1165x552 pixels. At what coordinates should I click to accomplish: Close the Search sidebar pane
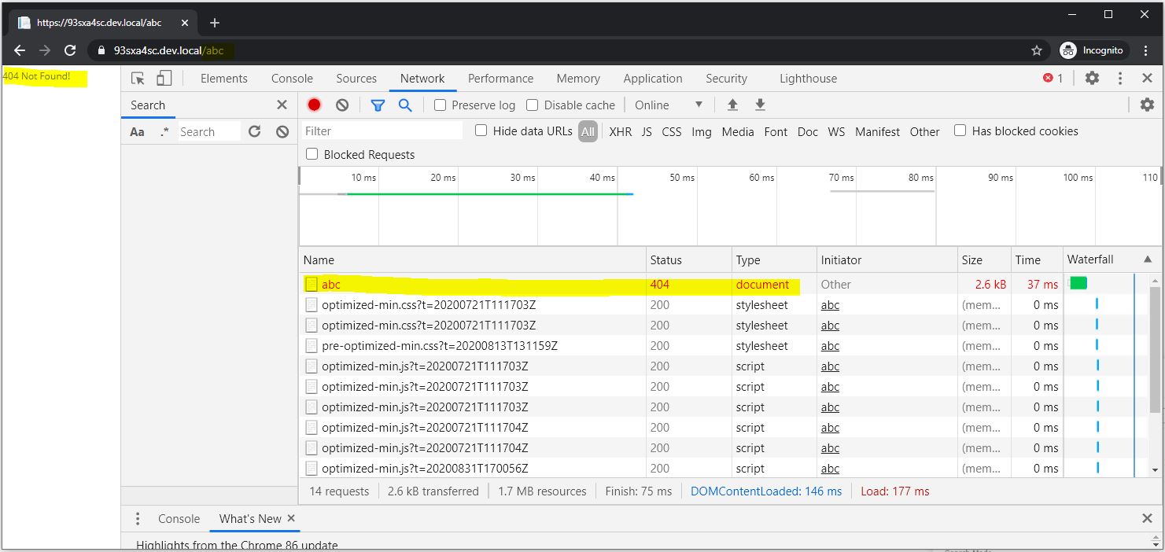[x=282, y=105]
